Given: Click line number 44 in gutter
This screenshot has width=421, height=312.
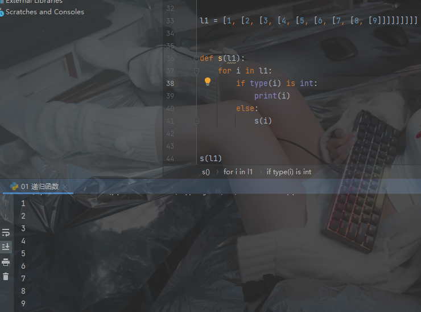Looking at the screenshot, I should (x=170, y=159).
